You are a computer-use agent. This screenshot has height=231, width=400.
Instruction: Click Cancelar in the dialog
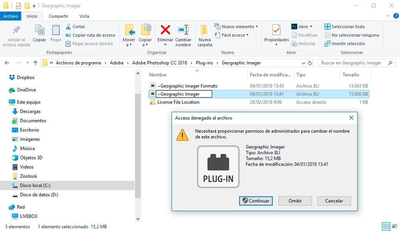point(334,201)
